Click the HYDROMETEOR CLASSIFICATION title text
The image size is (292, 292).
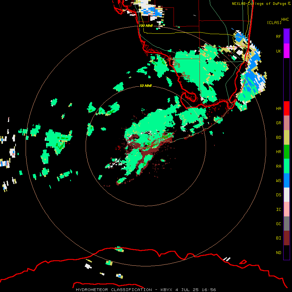point(114,290)
